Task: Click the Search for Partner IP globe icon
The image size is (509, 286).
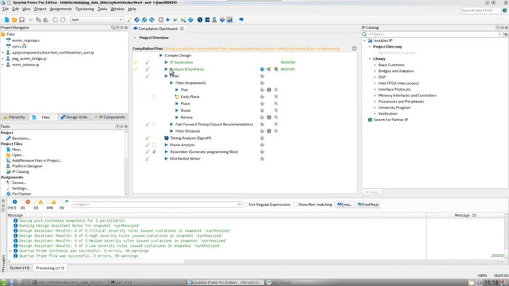Action: point(370,120)
